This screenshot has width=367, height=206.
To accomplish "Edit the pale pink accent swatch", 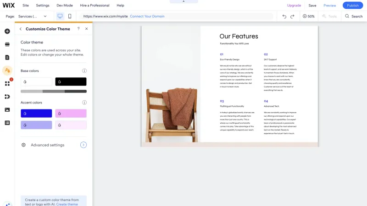I will pos(71,125).
